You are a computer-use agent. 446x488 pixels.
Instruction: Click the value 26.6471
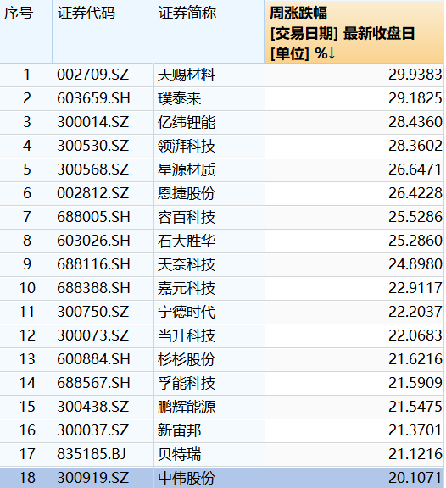click(415, 169)
